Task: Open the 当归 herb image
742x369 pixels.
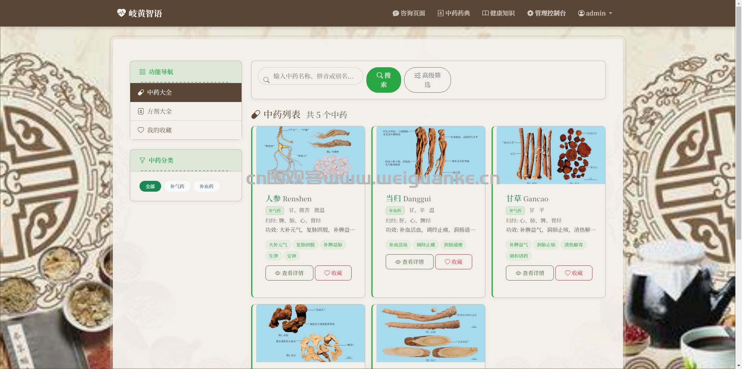Action: pos(431,155)
